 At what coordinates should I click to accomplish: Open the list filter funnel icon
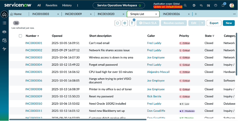click(132, 23)
